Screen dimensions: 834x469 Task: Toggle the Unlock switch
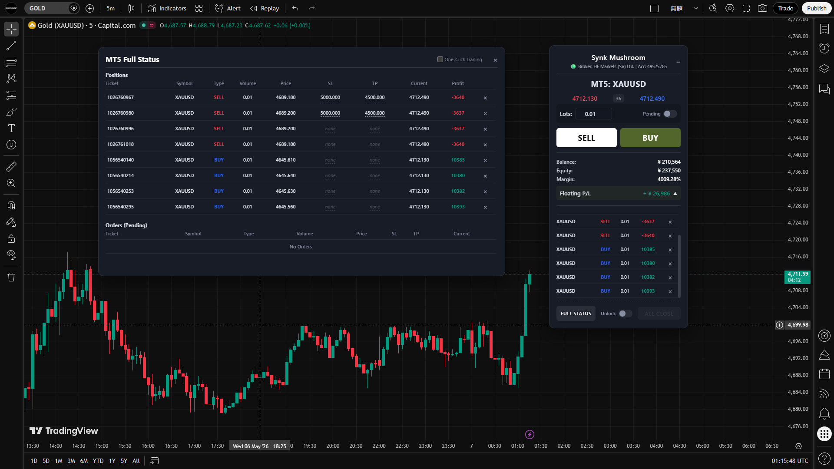pyautogui.click(x=625, y=314)
